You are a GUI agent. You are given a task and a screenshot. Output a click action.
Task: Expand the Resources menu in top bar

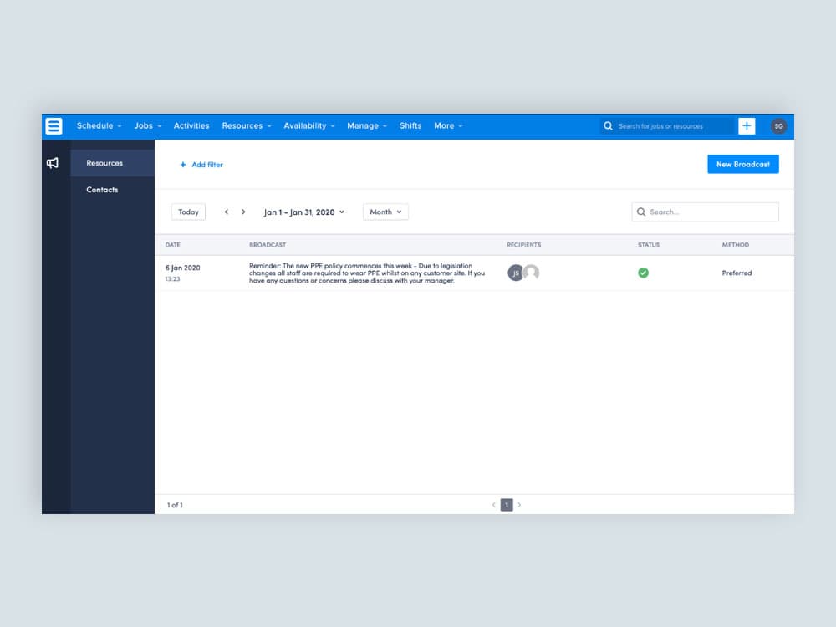247,126
